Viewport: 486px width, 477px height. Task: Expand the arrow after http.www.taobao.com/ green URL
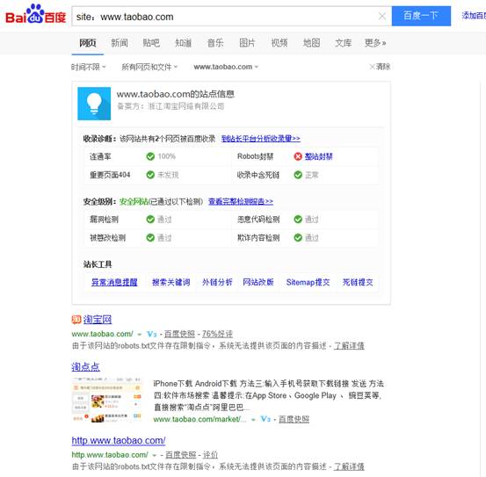[155, 455]
